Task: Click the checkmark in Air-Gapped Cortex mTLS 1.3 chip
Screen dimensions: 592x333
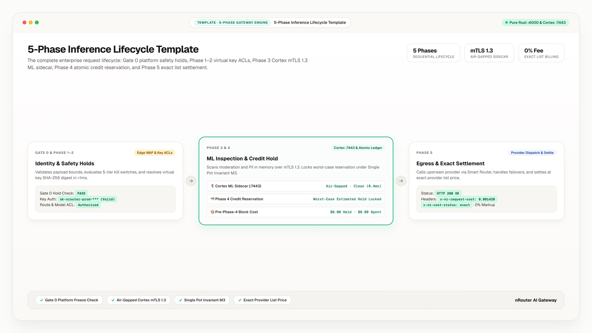Action: click(113, 300)
